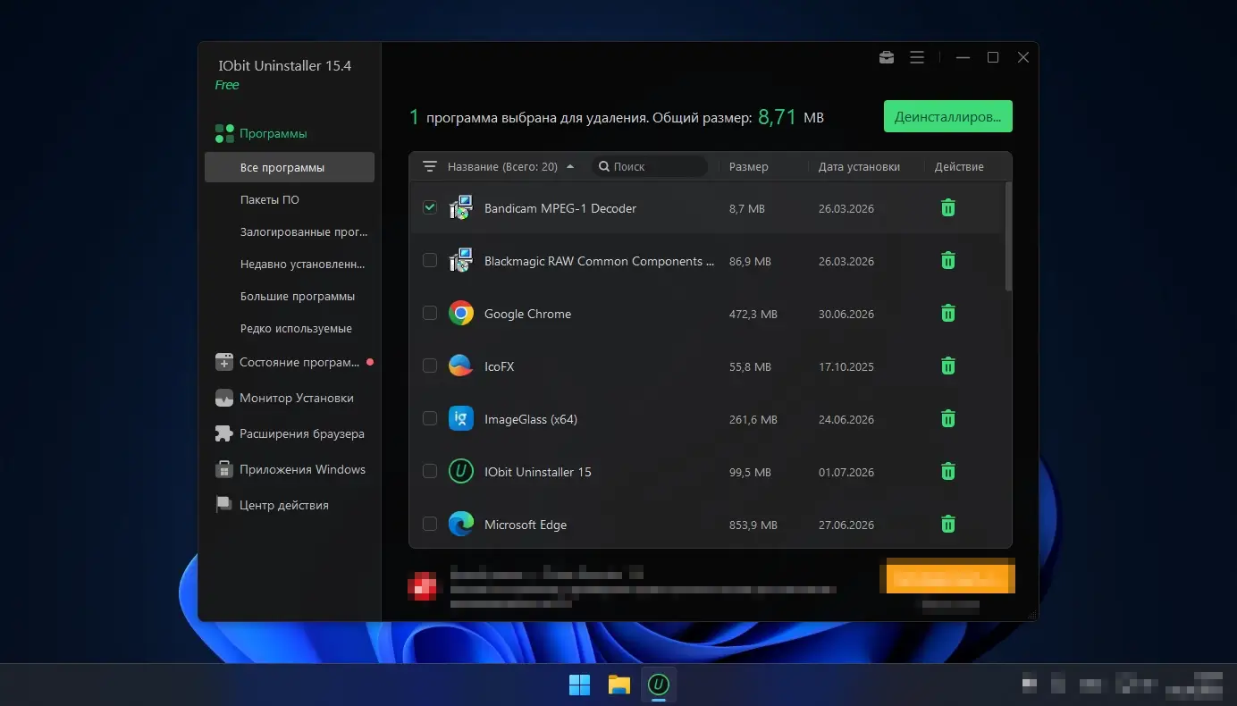Click the 472,3 MB size value
1237x706 pixels.
point(753,315)
